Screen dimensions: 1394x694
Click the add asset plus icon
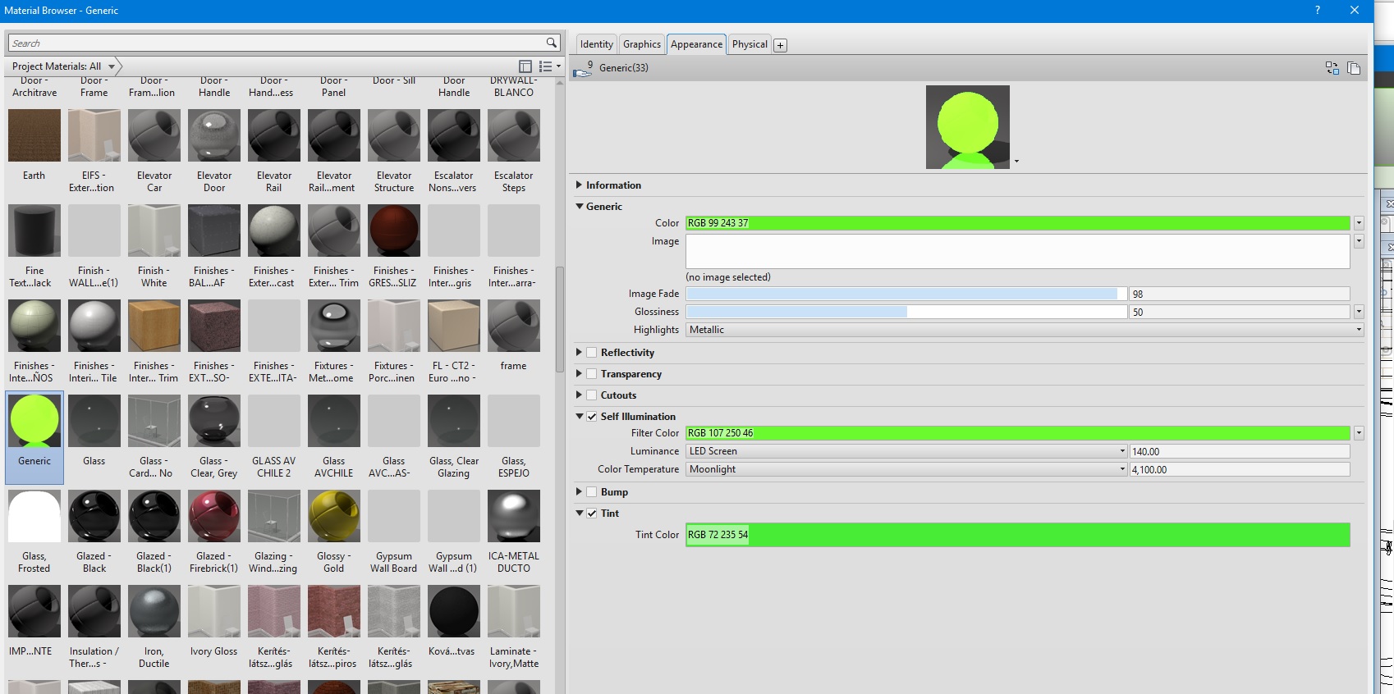(780, 45)
